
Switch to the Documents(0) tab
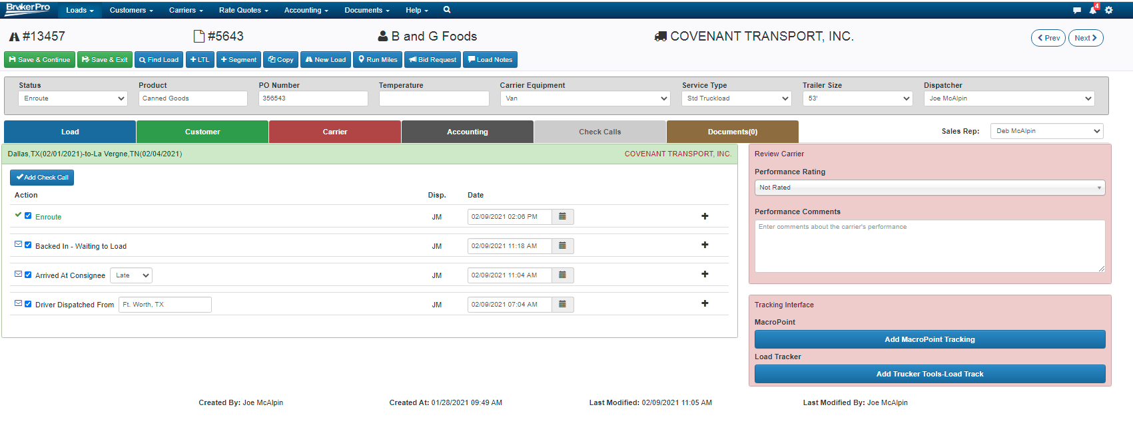(x=733, y=132)
